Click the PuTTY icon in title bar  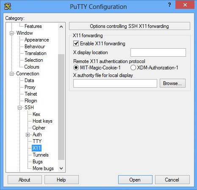8,6
